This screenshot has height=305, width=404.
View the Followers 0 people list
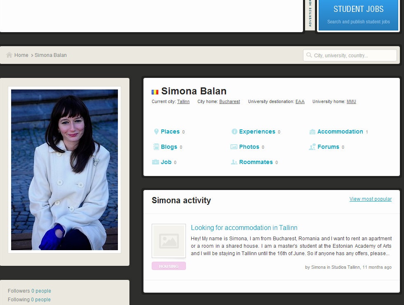click(x=41, y=291)
